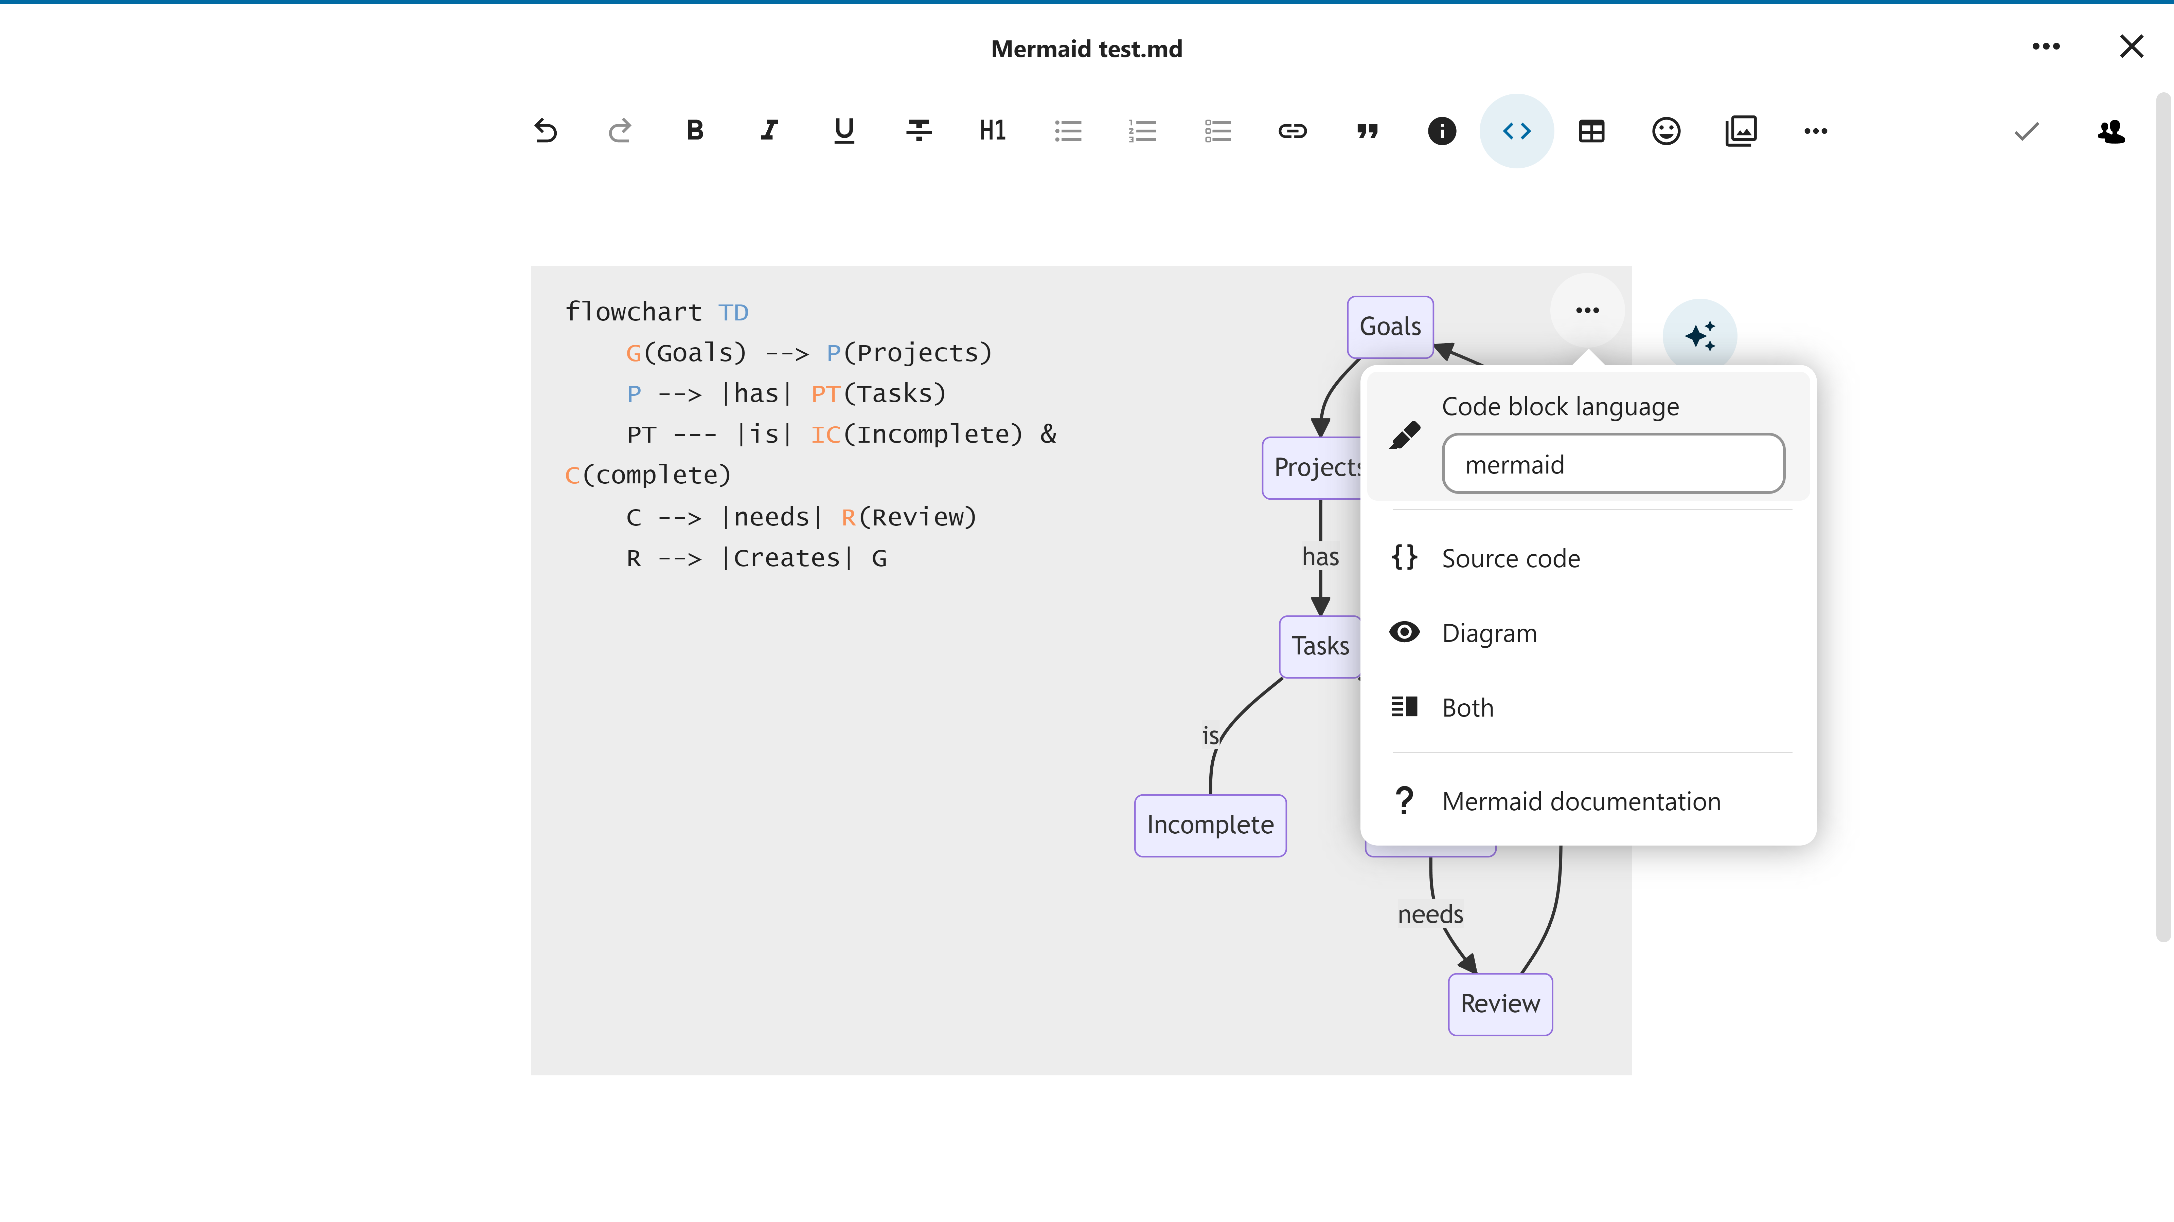This screenshot has height=1222, width=2174.
Task: Click the 'C --> |needs| R(Review)' code line
Action: (x=801, y=517)
